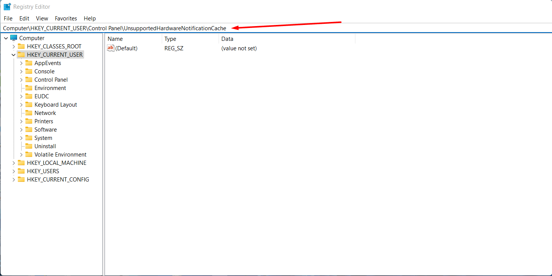Click the (Default) string value icon

pos(111,48)
